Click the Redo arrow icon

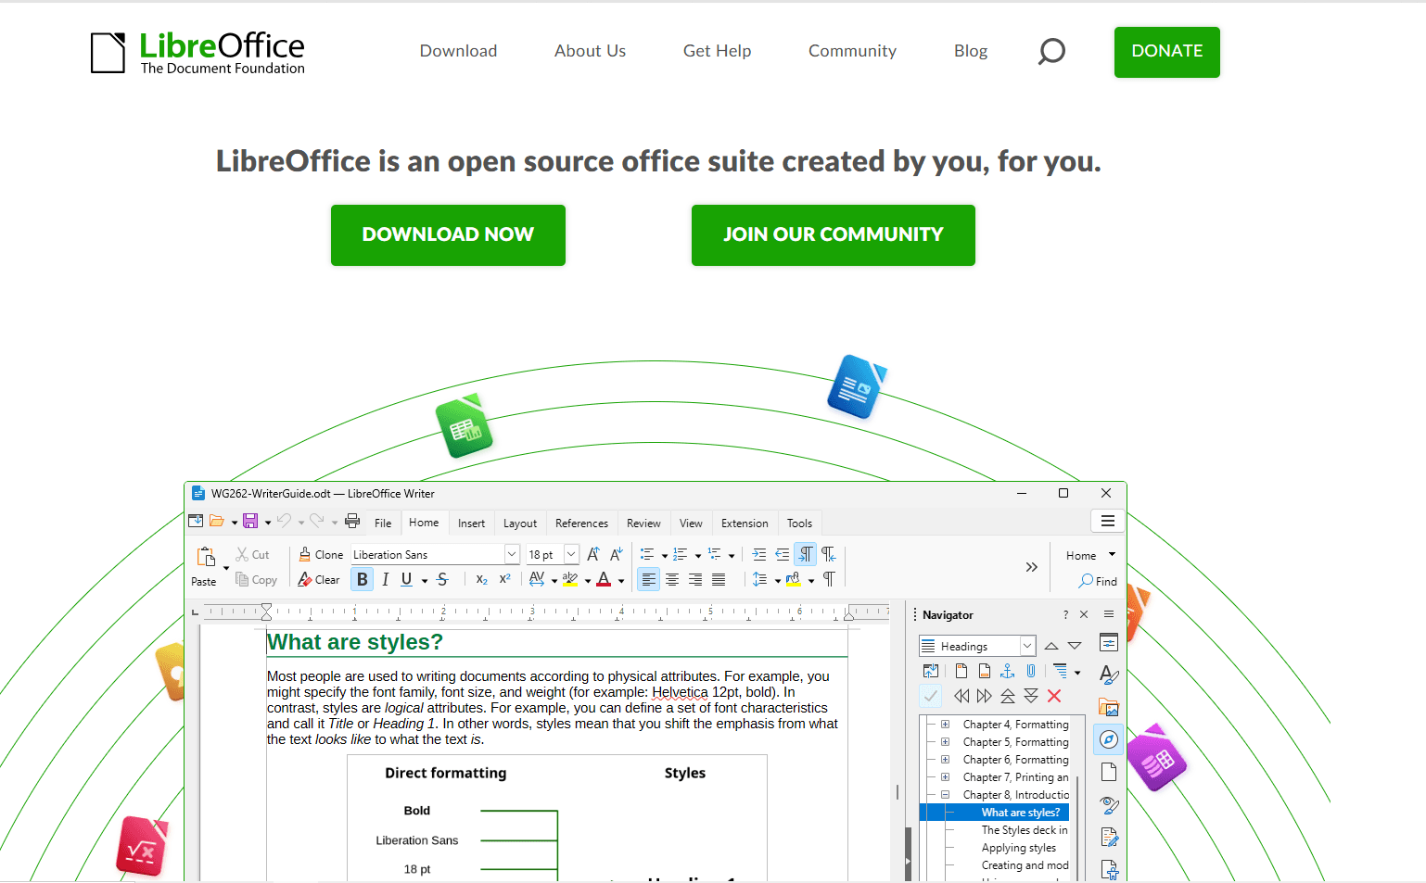317,522
